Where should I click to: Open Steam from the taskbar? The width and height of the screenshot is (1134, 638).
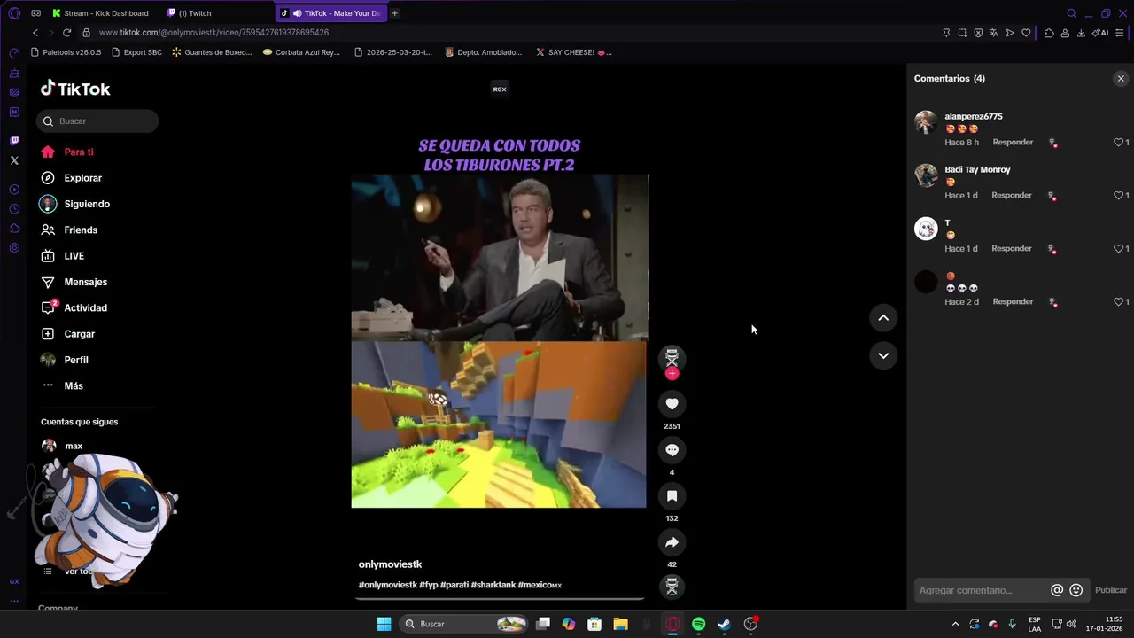point(724,624)
